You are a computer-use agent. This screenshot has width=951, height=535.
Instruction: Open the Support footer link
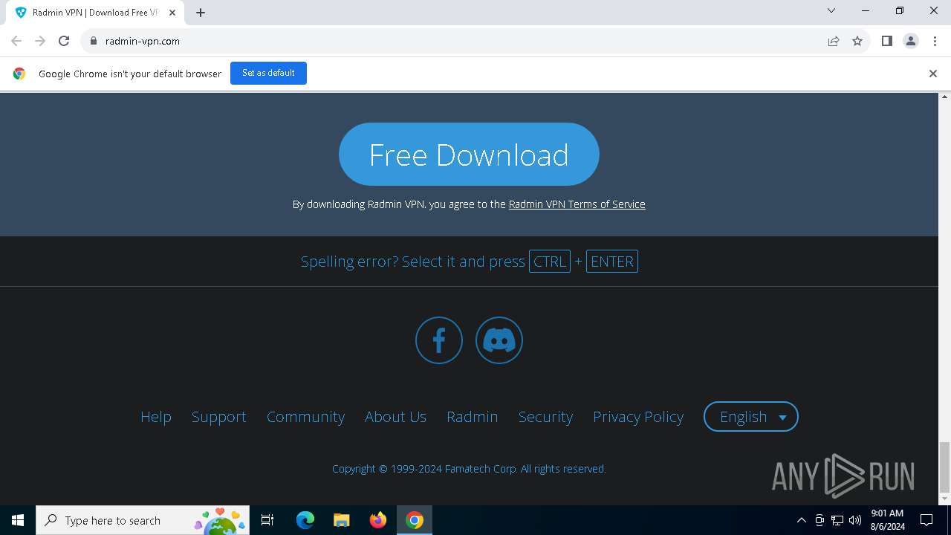tap(219, 417)
